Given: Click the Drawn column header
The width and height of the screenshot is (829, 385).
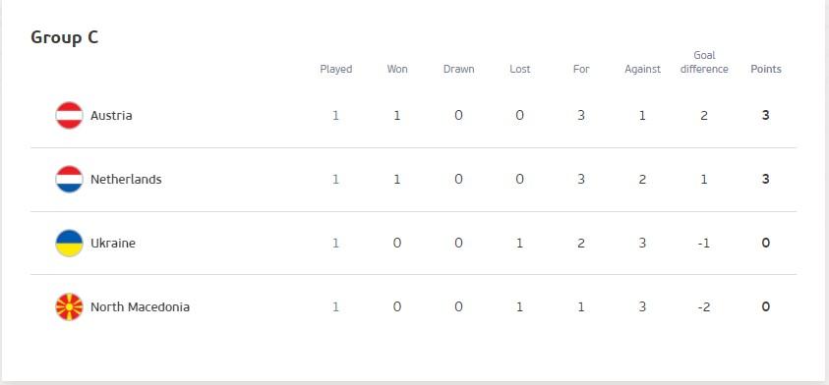Looking at the screenshot, I should point(458,69).
